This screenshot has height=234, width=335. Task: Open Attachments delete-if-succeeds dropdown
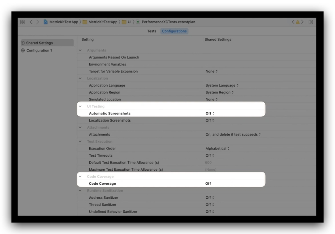(233, 135)
